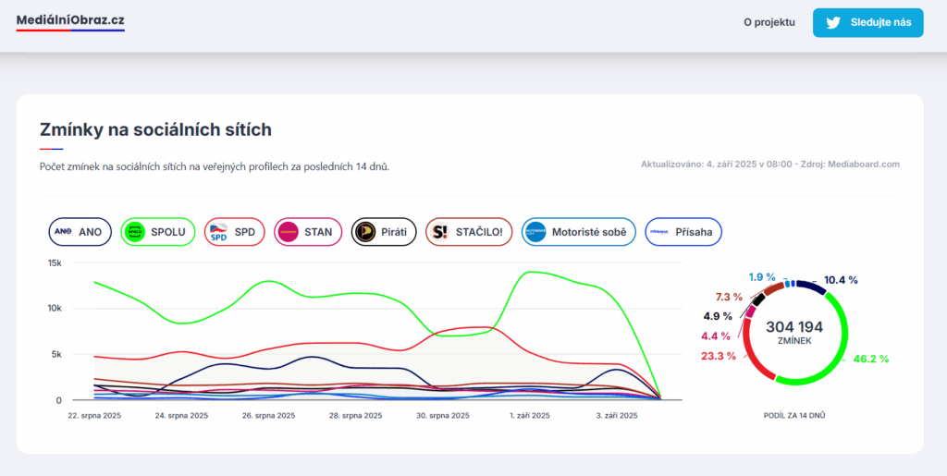947x476 pixels.
Task: Click the Twitter bird icon
Action: pos(833,23)
